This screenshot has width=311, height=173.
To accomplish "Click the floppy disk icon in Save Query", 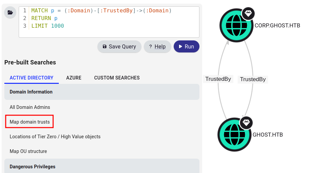I will [105, 47].
